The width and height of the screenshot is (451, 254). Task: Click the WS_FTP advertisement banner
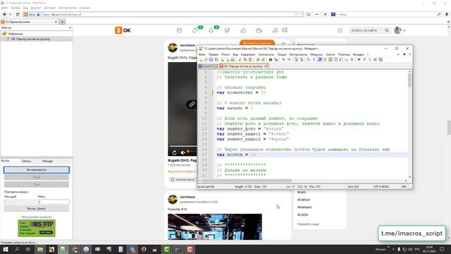click(37, 228)
